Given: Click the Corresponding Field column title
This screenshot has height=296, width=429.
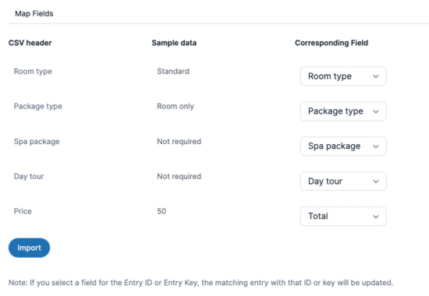Looking at the screenshot, I should (331, 43).
